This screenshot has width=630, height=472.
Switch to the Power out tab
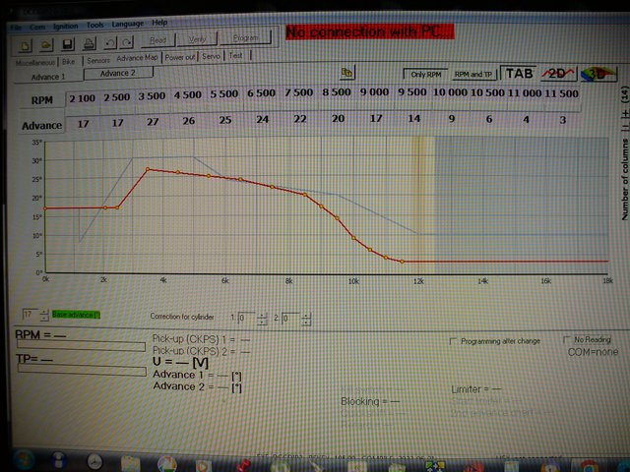179,57
